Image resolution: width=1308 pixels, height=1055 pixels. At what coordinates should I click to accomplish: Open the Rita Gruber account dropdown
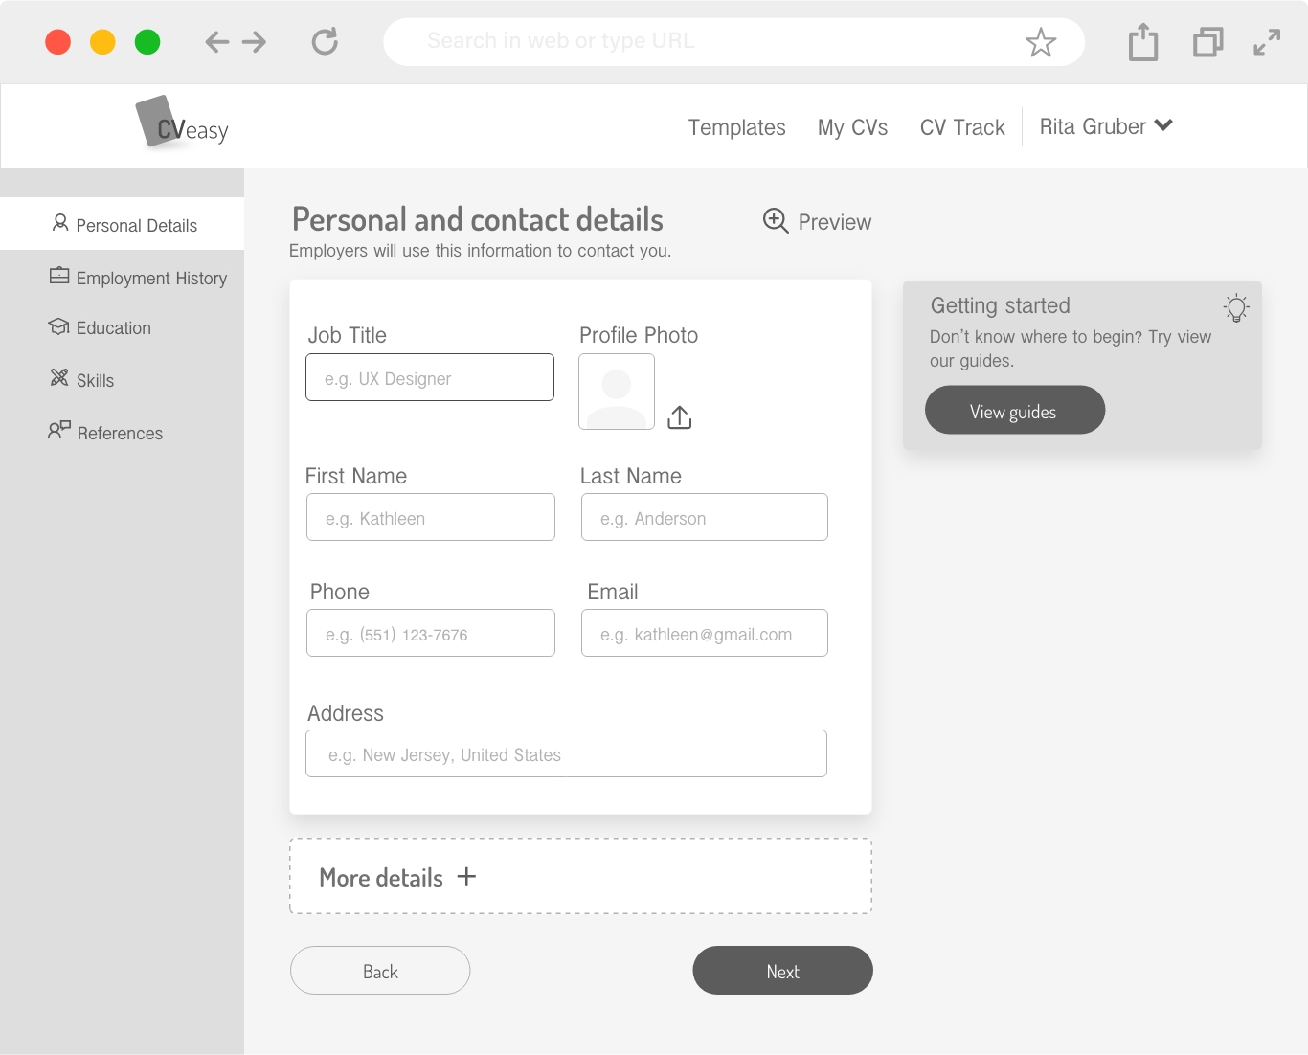[x=1106, y=126]
